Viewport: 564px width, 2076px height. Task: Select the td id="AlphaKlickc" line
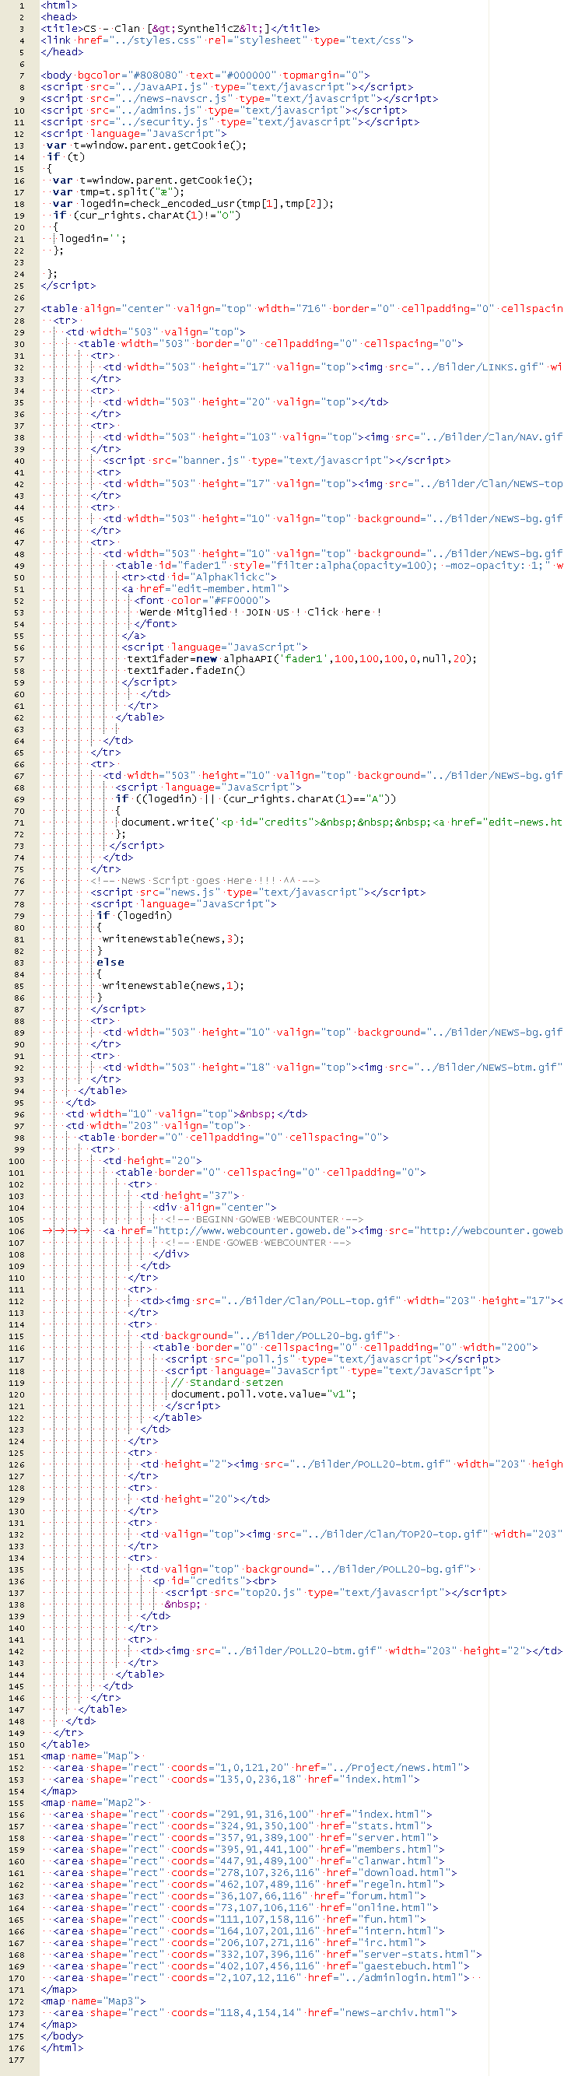199,578
